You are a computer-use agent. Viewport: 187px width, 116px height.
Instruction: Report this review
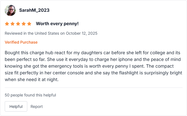(x=37, y=106)
